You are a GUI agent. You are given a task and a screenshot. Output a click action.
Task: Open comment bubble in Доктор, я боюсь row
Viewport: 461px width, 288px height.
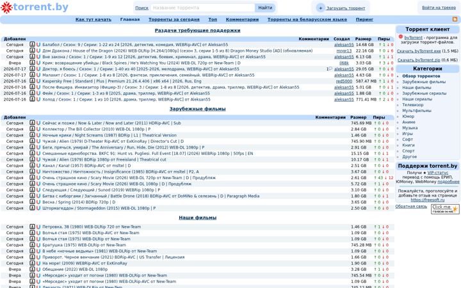tap(330, 68)
